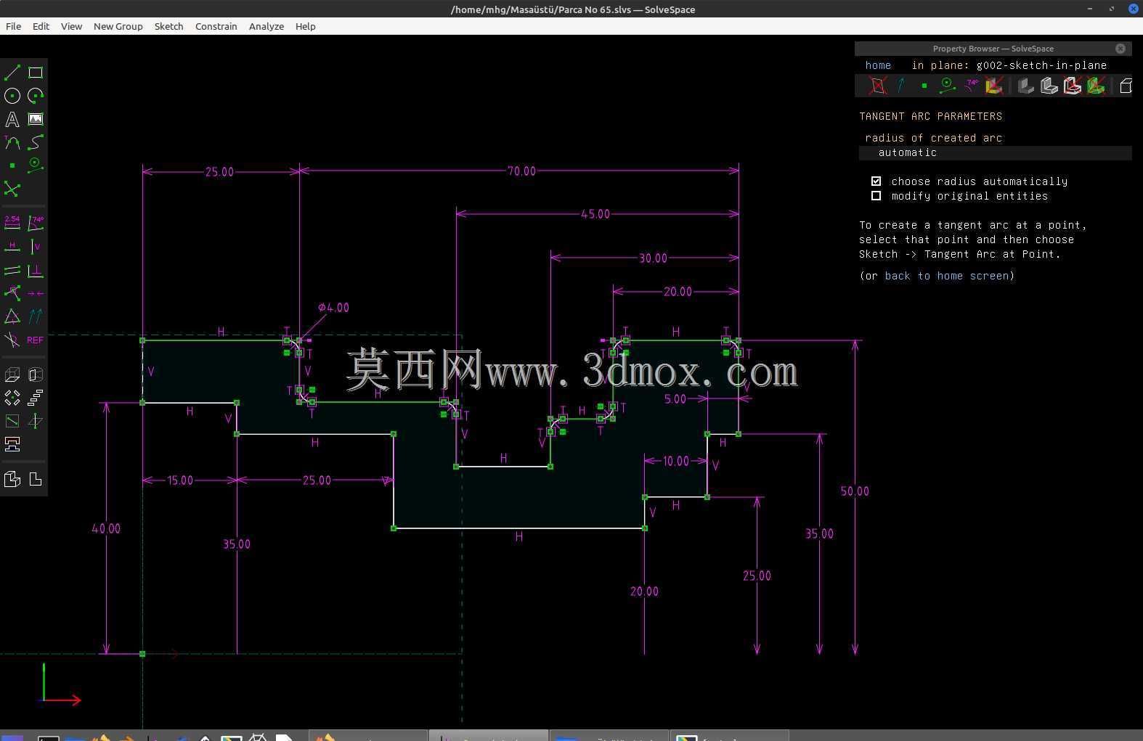This screenshot has height=741, width=1143.
Task: Open the New Group menu
Action: (x=118, y=26)
